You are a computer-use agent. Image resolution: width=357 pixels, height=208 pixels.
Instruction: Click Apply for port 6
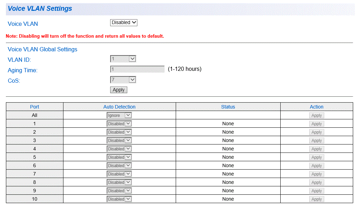point(316,165)
